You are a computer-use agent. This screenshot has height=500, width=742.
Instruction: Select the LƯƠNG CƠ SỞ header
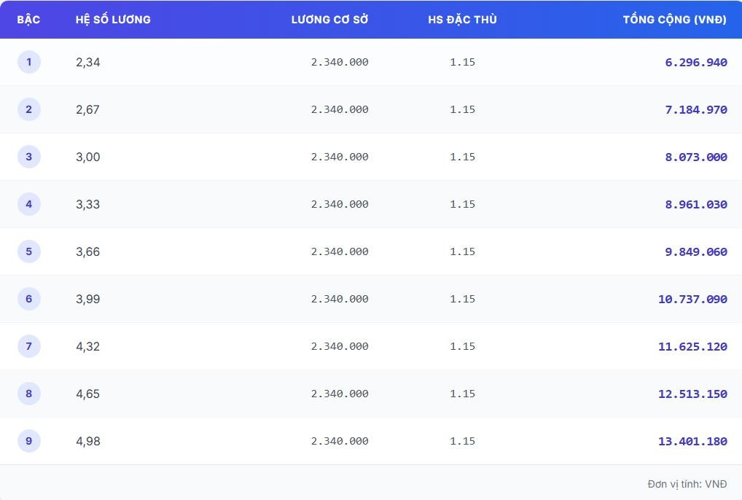pyautogui.click(x=329, y=20)
